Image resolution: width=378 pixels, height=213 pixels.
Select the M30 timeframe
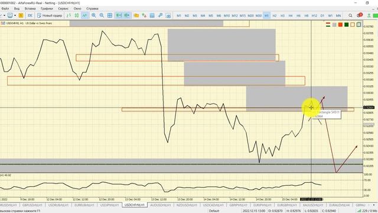[x=259, y=15]
